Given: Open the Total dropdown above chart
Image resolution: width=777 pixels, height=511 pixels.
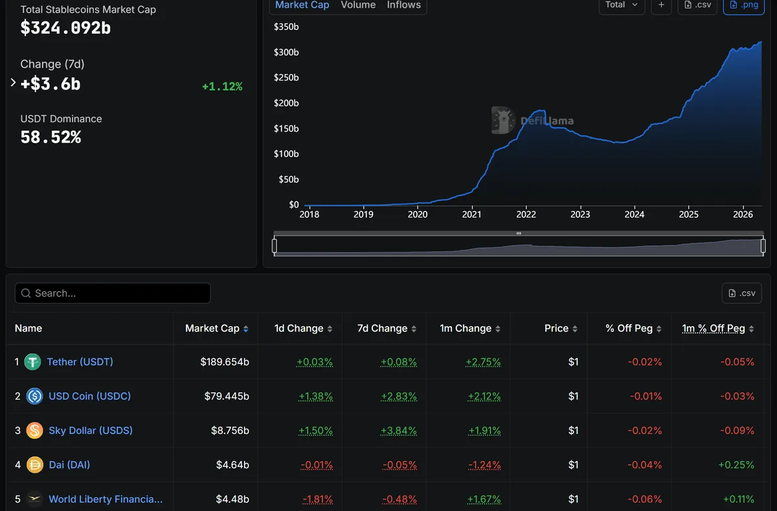Looking at the screenshot, I should coord(622,5).
